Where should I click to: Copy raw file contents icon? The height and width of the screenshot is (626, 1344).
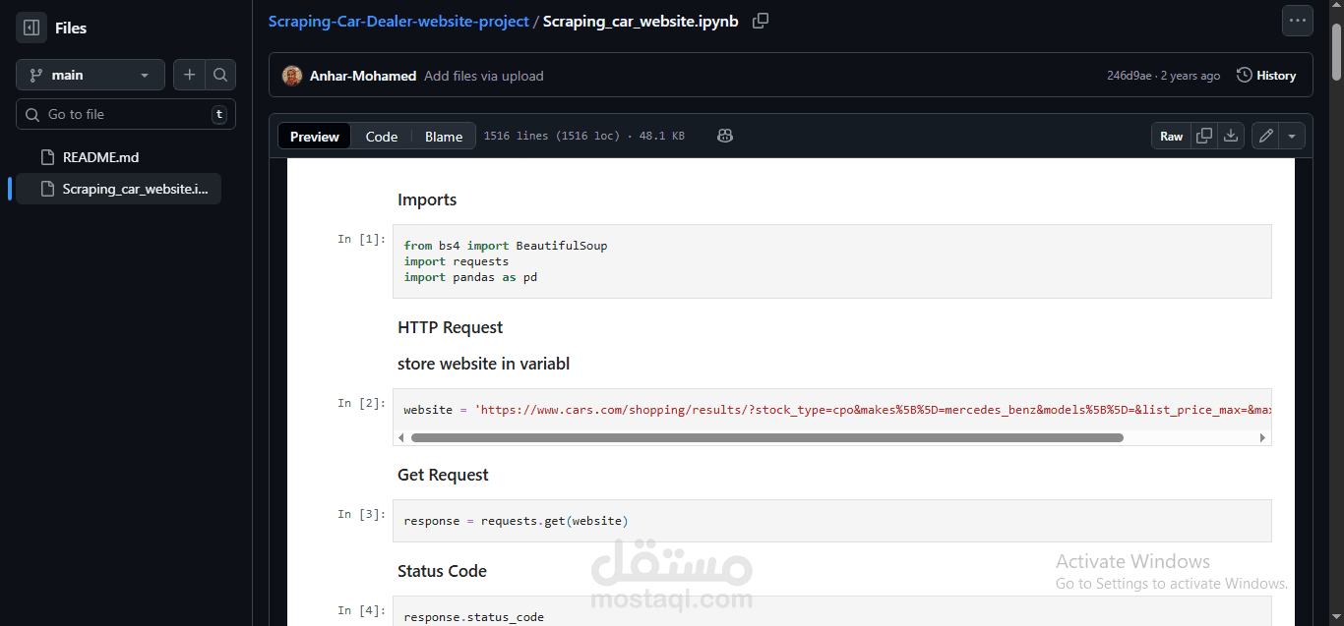click(x=1203, y=137)
